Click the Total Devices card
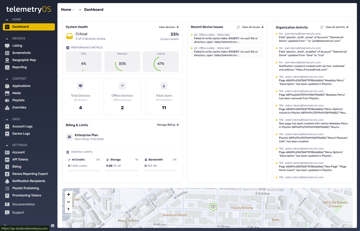The image size is (360, 231). tap(81, 97)
